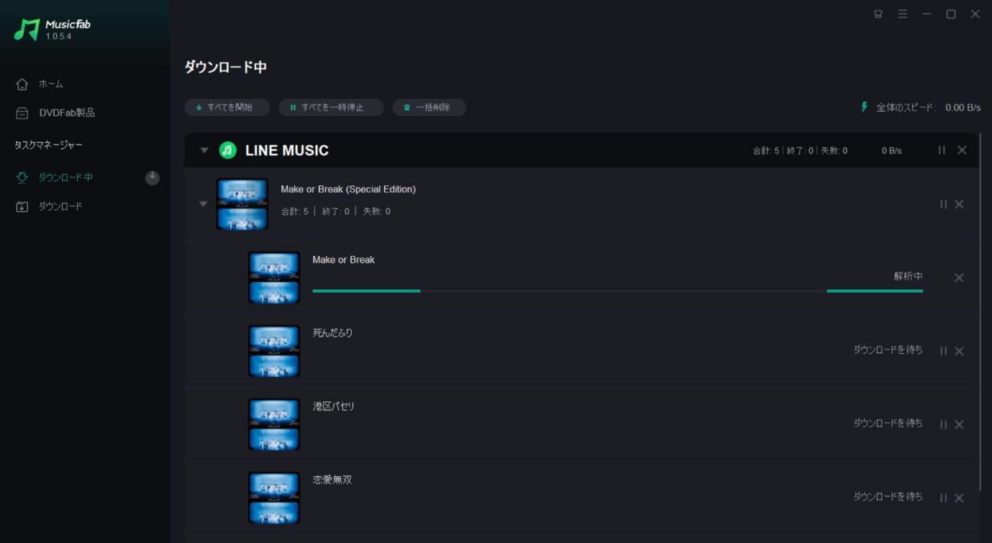Select ダウンロード中 in the sidebar

coord(65,178)
